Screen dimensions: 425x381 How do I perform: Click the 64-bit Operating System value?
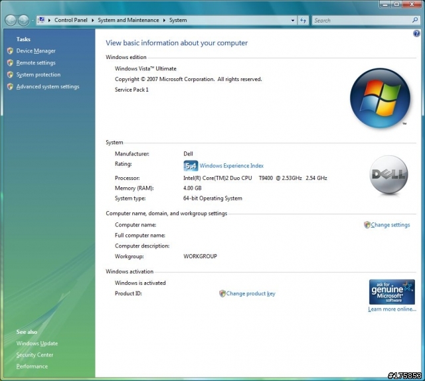(212, 198)
